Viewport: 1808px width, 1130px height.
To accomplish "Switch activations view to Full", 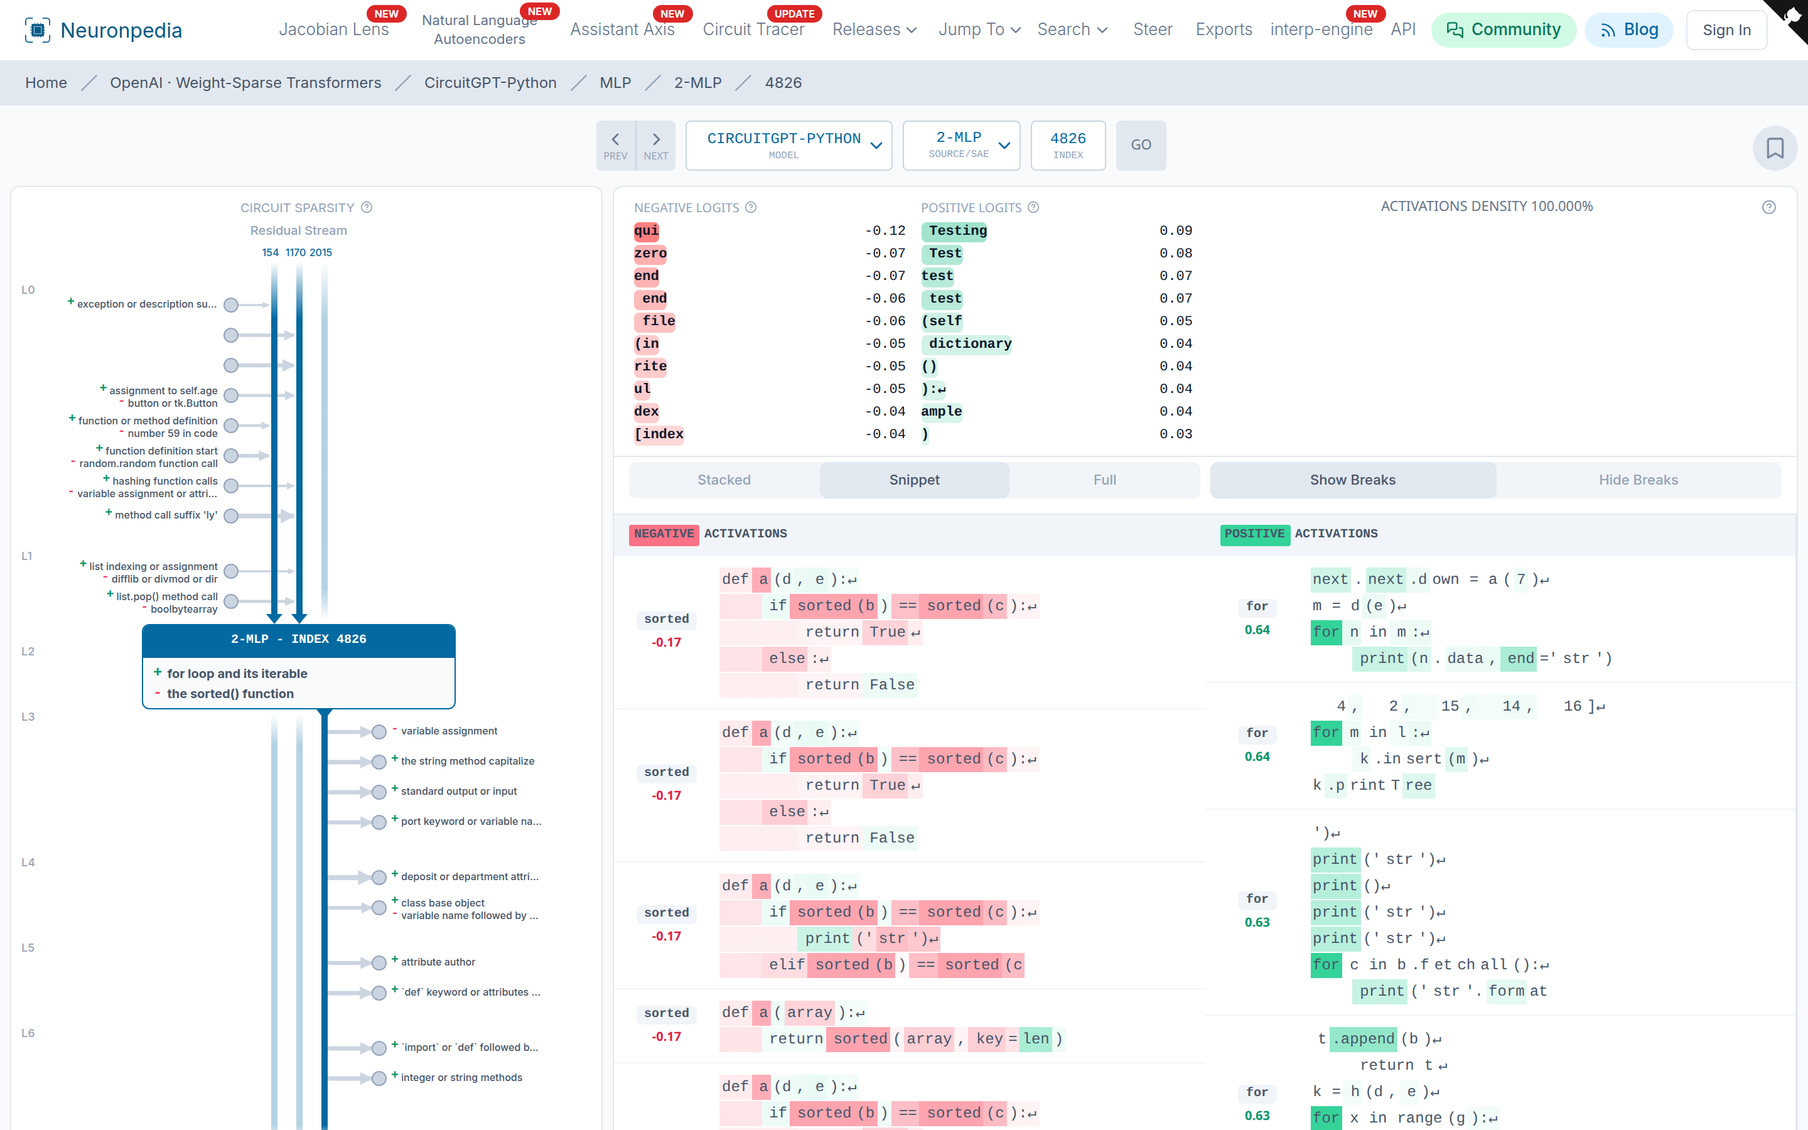I will 1104,480.
